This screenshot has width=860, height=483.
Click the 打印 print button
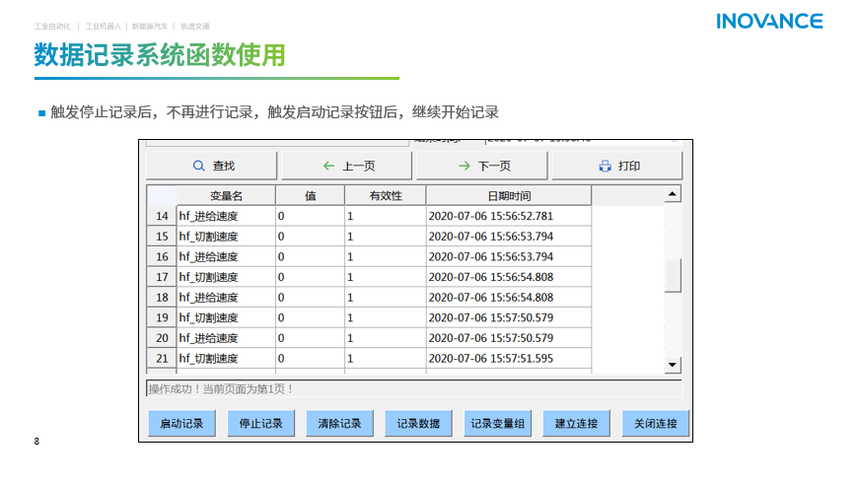click(x=617, y=166)
